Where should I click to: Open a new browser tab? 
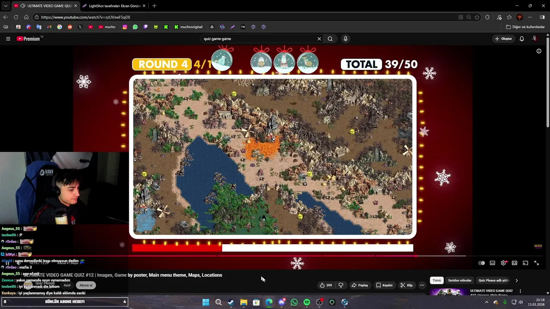tap(154, 6)
